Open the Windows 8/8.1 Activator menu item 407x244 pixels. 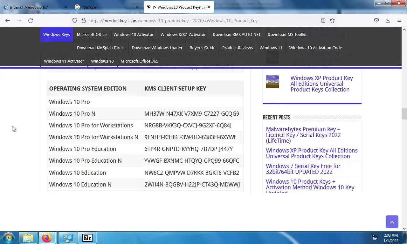click(183, 34)
